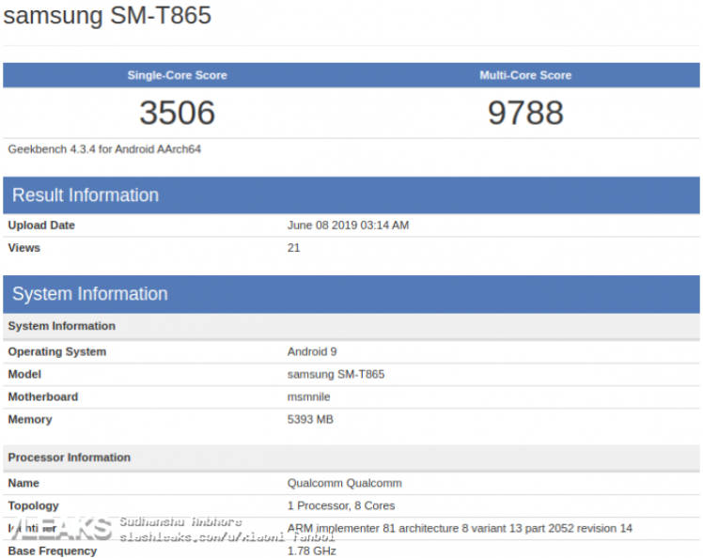The height and width of the screenshot is (558, 703).
Task: Click the Base Frequency value 1.78 GHz
Action: point(311,550)
